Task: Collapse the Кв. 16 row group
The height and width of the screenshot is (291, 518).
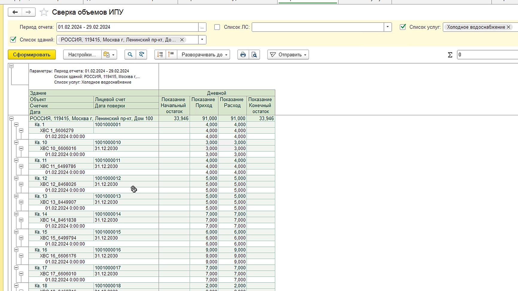Action: pyautogui.click(x=16, y=250)
